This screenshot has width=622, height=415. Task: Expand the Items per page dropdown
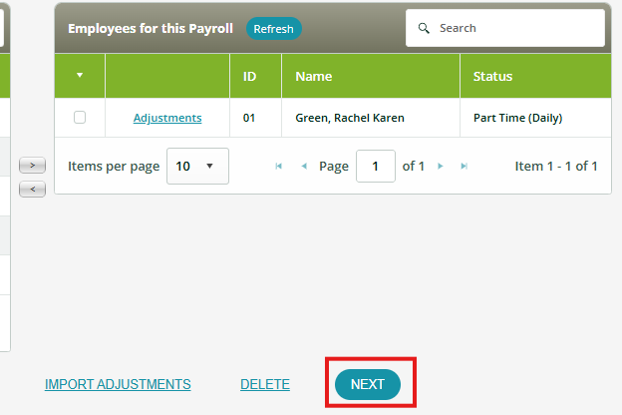(x=197, y=166)
